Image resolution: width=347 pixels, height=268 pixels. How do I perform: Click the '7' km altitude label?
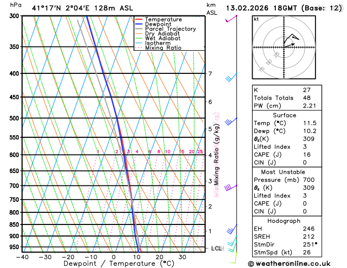(210, 74)
